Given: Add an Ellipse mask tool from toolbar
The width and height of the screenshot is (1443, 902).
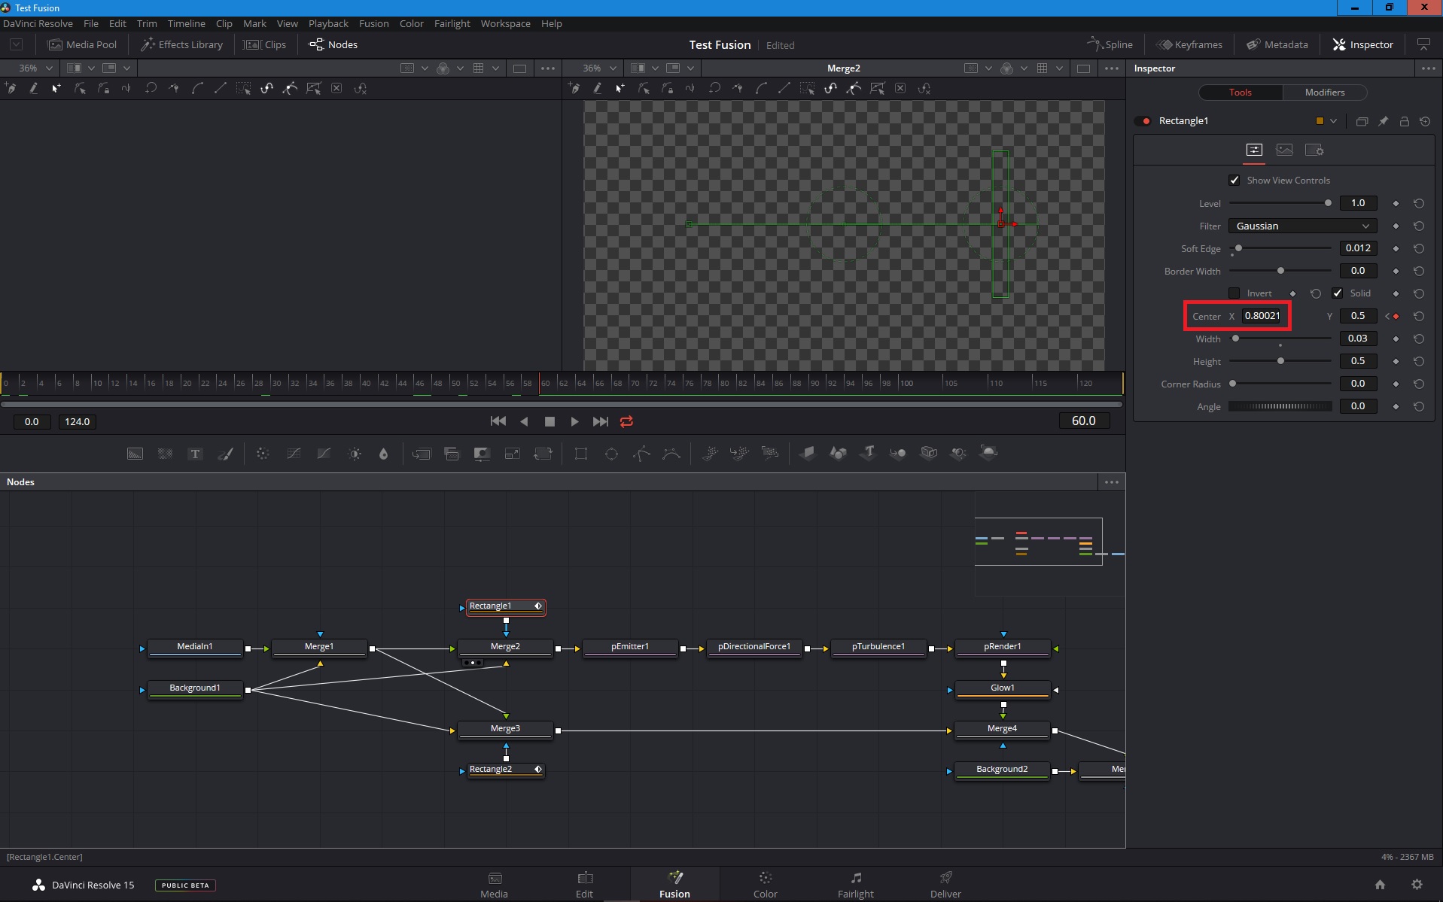Looking at the screenshot, I should pyautogui.click(x=611, y=454).
